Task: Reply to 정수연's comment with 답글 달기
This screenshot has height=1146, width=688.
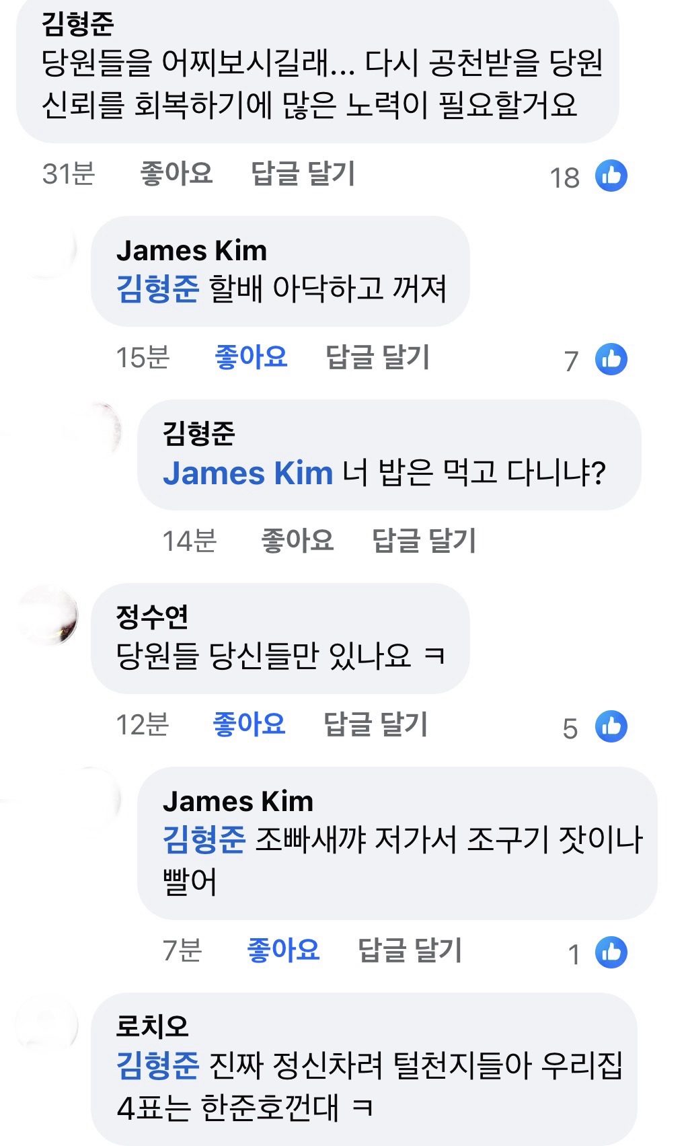Action: pyautogui.click(x=375, y=724)
